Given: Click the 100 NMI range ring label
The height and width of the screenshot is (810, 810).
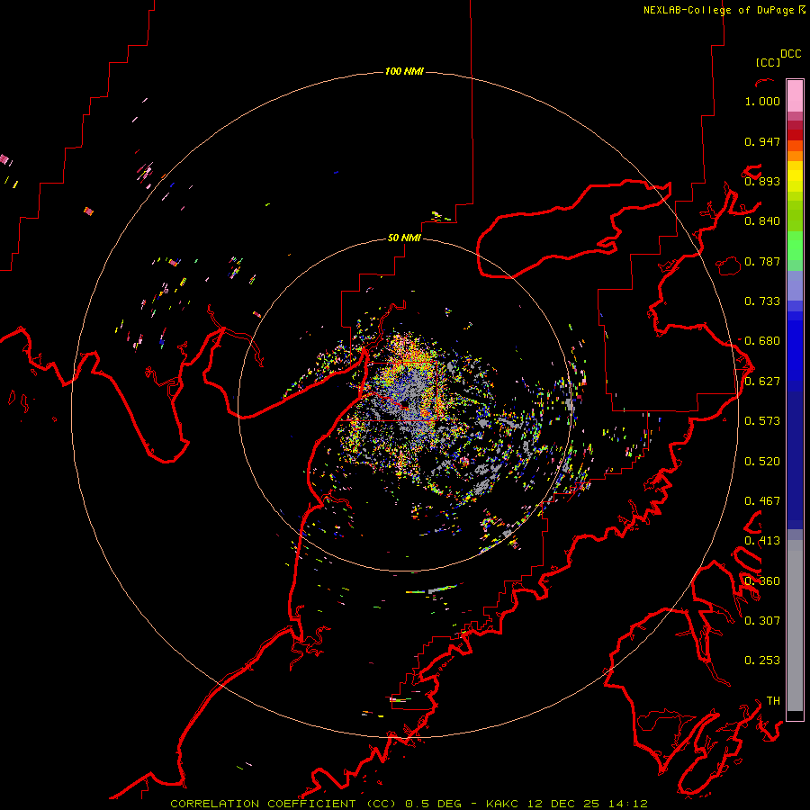Looking at the screenshot, I should pos(404,71).
